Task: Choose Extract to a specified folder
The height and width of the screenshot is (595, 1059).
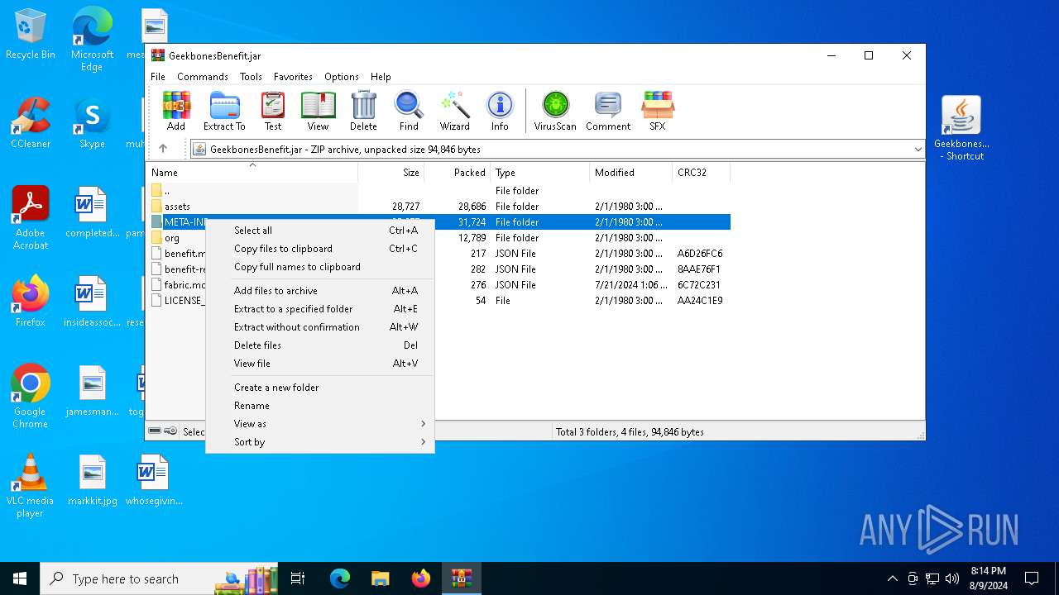Action: point(320,309)
